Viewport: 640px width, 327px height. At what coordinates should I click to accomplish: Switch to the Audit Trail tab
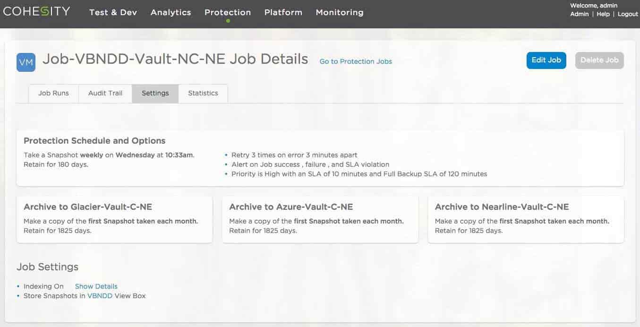(105, 93)
